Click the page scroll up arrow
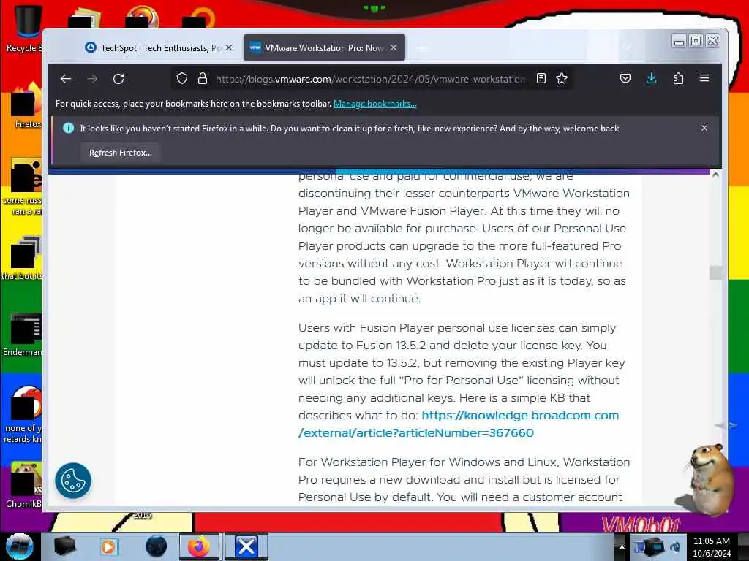 click(x=715, y=175)
